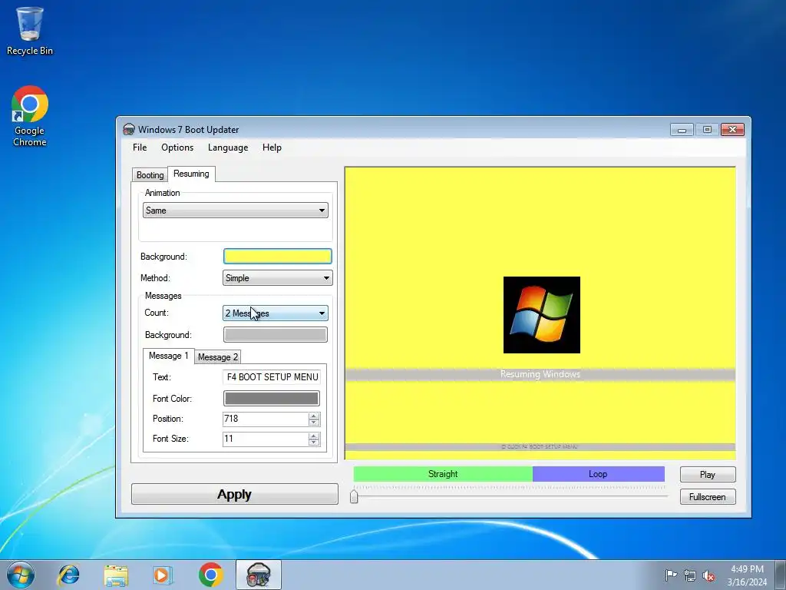Open the Help menu
Screen dimensions: 786x590
point(272,147)
